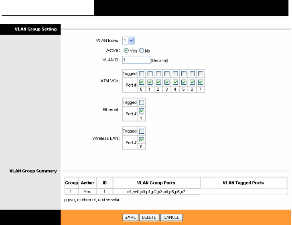Toggle ATM VCs Tagged checkbox for port 7
The image size is (292, 225).
tap(201, 74)
